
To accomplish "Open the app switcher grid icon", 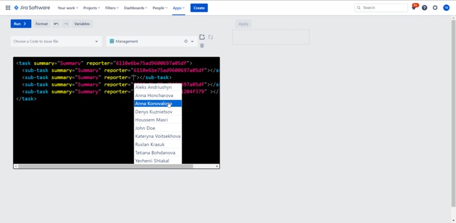I will [x=8, y=8].
